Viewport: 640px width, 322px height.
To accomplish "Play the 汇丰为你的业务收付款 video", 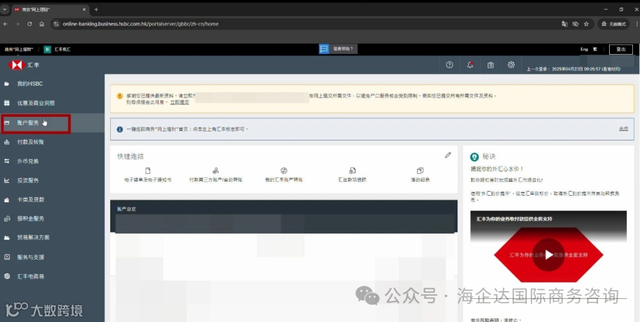I will pyautogui.click(x=548, y=254).
